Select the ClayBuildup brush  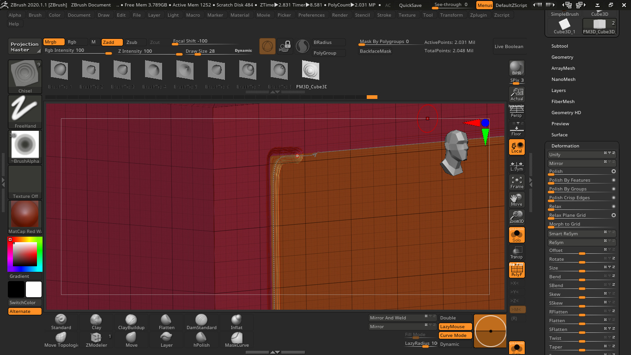131,322
